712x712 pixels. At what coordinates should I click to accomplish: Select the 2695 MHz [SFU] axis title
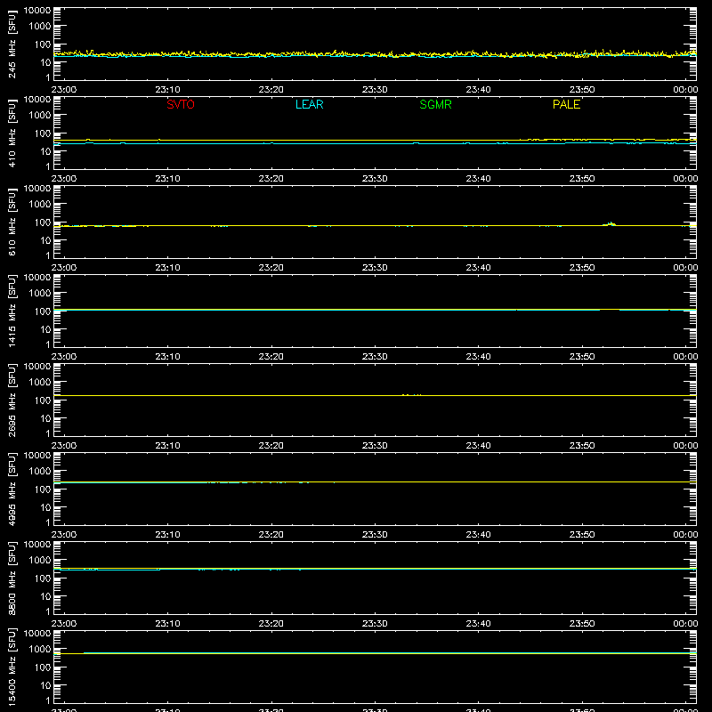click(12, 400)
